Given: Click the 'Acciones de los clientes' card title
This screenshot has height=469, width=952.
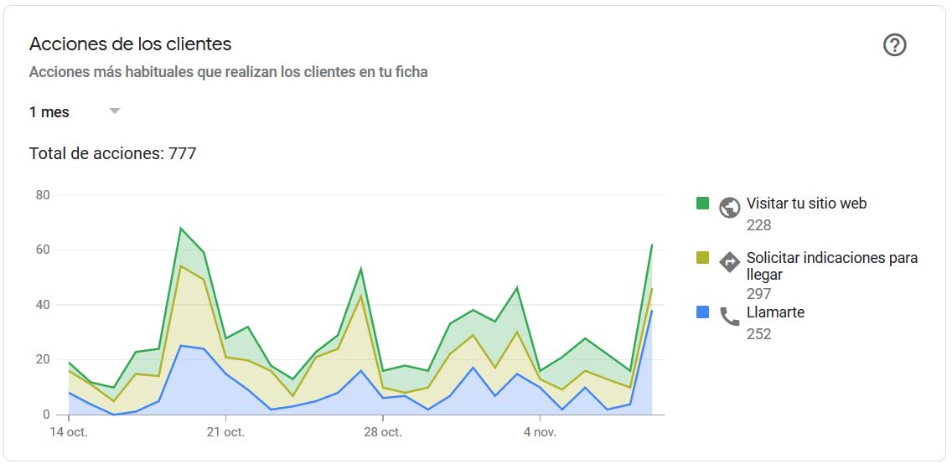Looking at the screenshot, I should 130,44.
